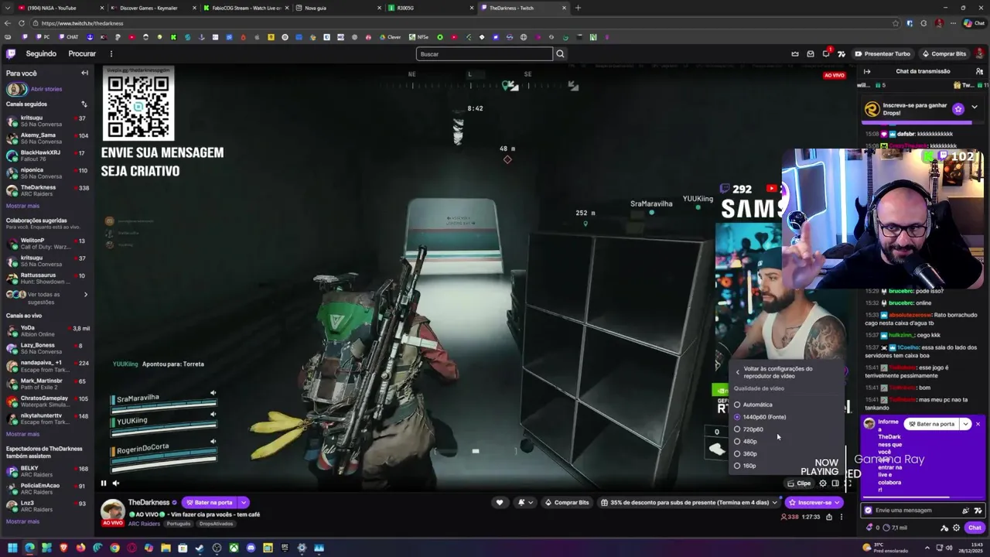
Task: Toggle theatre mode icon
Action: point(835,484)
